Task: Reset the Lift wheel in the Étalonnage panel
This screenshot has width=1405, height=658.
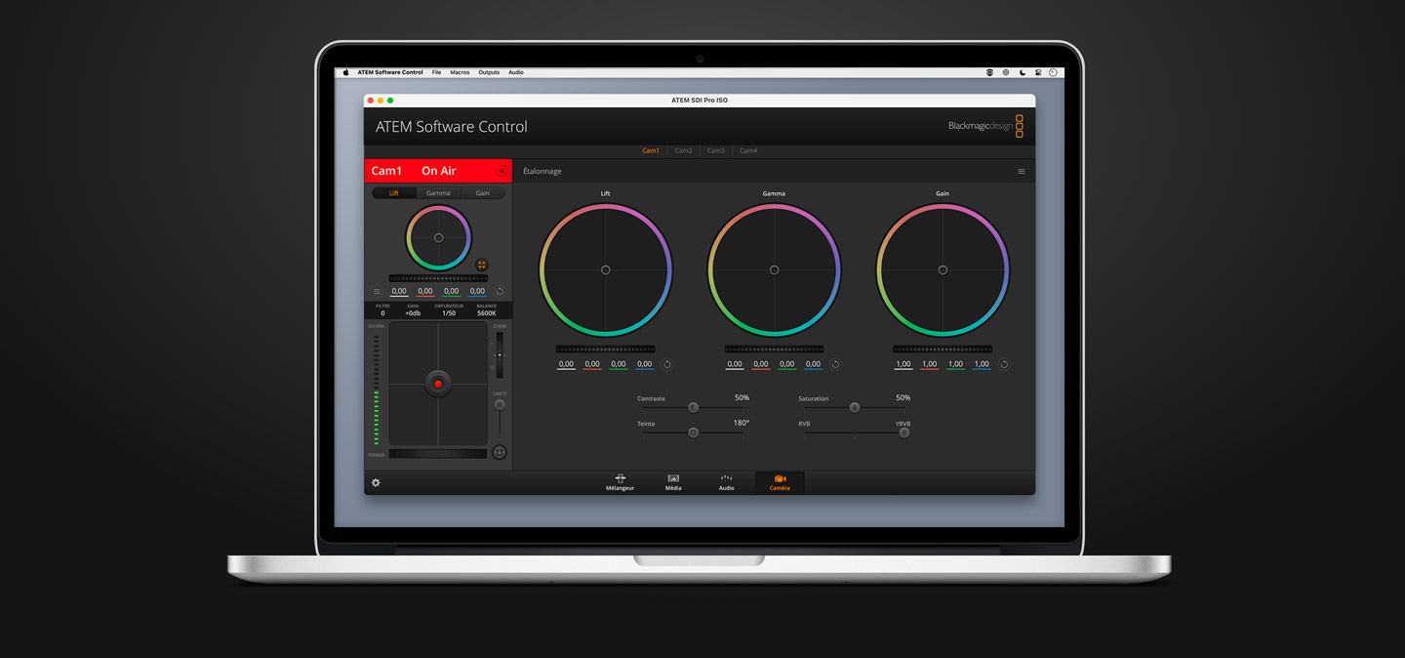Action: click(667, 364)
